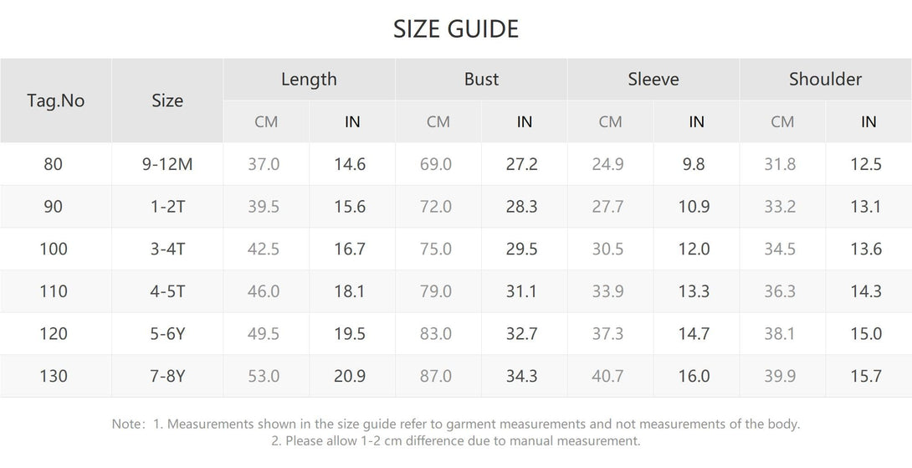Click tag number 110 cell
Screen dimensions: 912x468
[x=54, y=291]
